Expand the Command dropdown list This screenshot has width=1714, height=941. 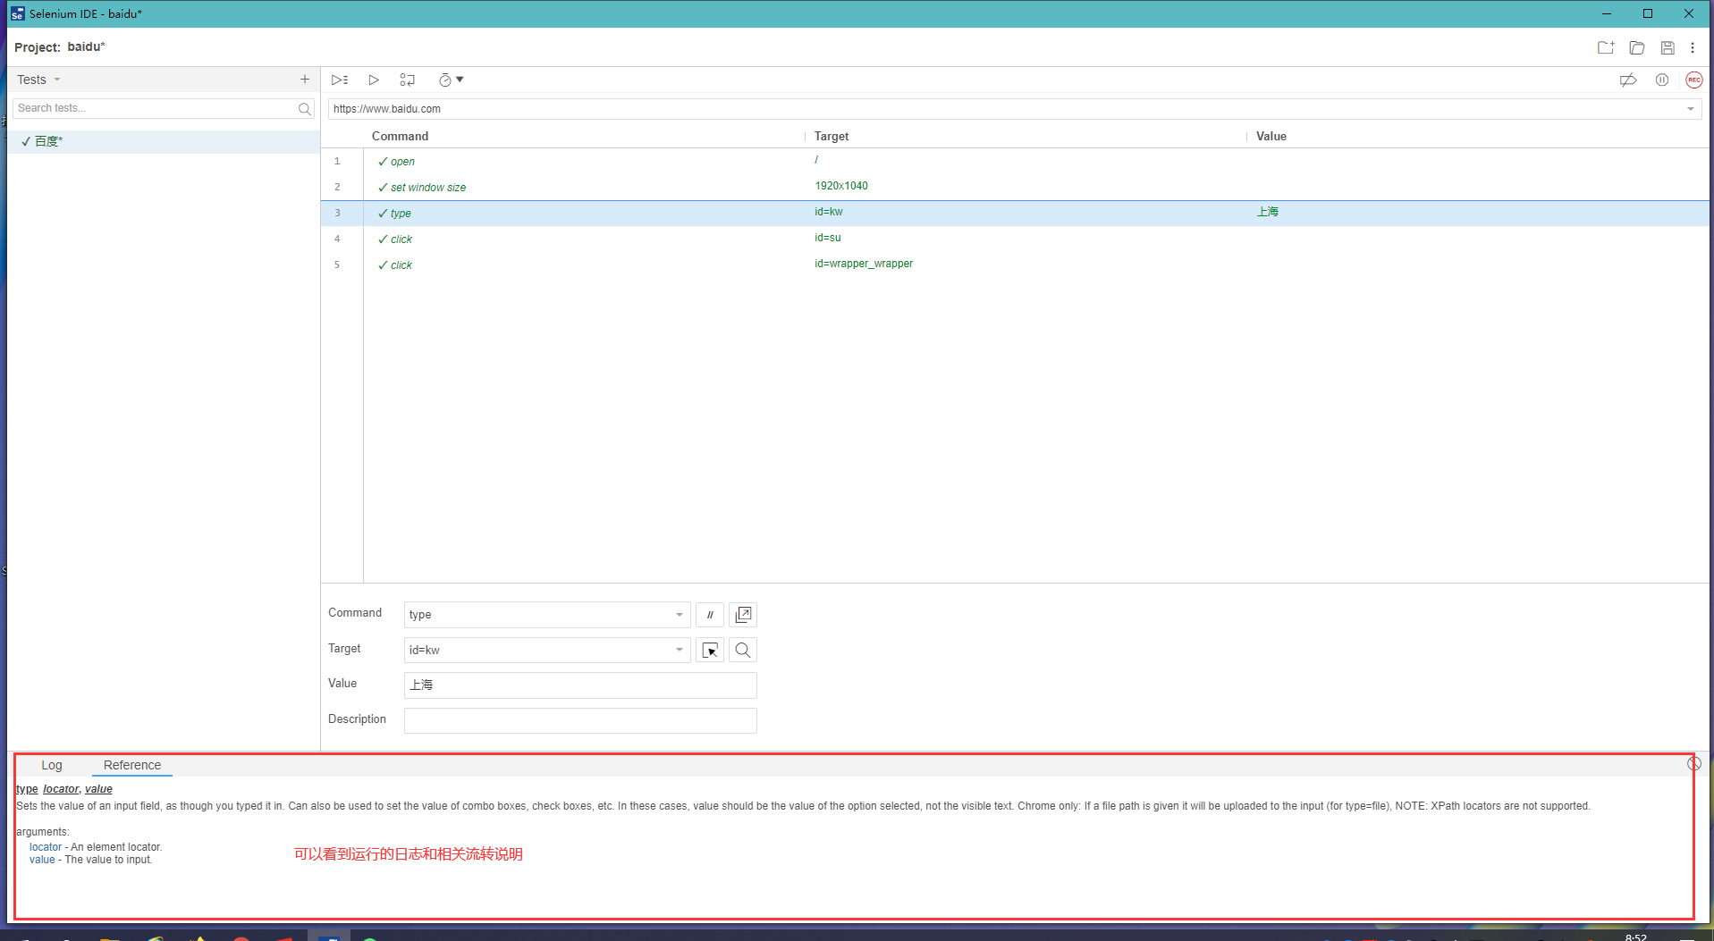pyautogui.click(x=680, y=615)
